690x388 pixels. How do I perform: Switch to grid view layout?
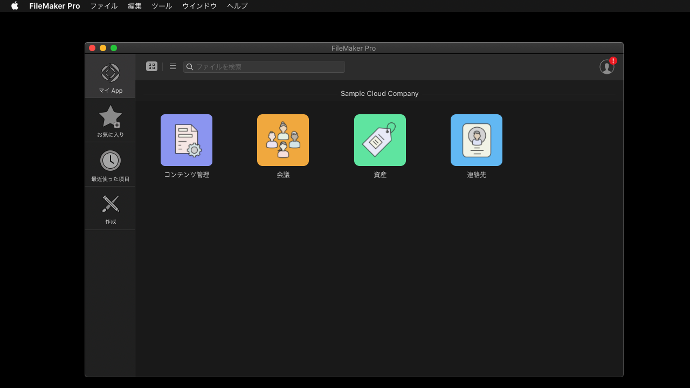pos(151,66)
